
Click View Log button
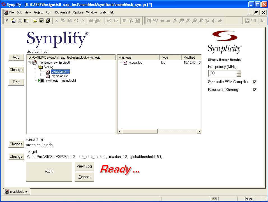coord(84,166)
